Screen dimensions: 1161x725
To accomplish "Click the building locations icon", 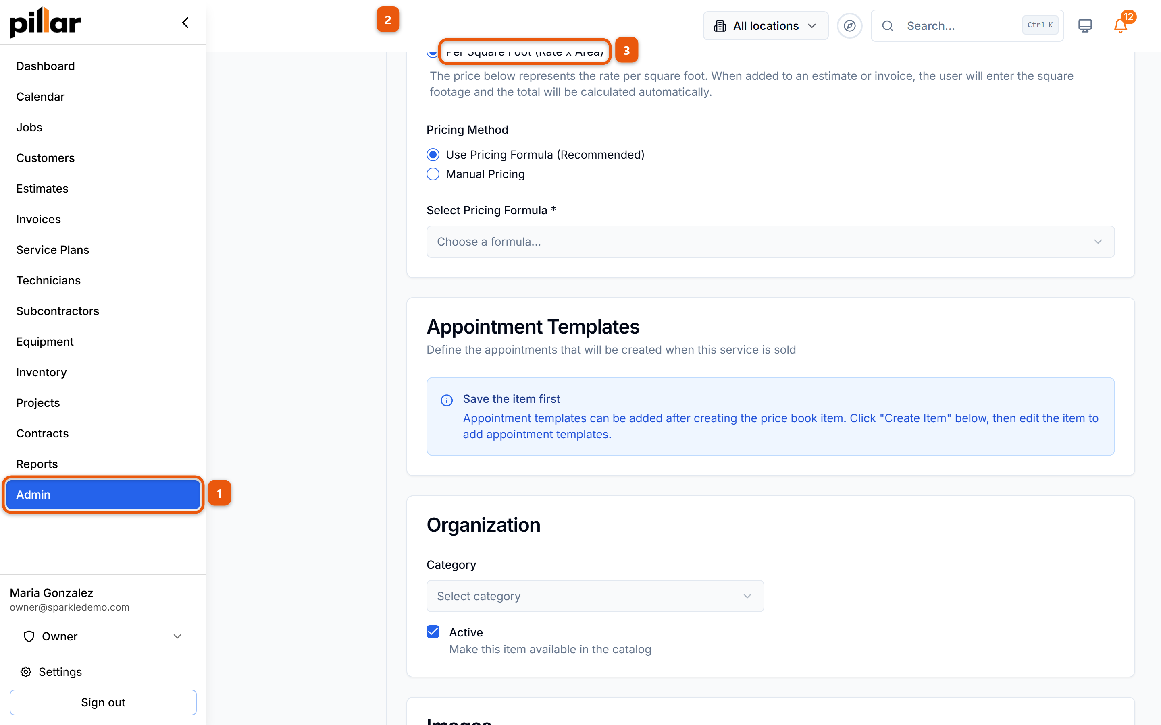I will pos(720,26).
